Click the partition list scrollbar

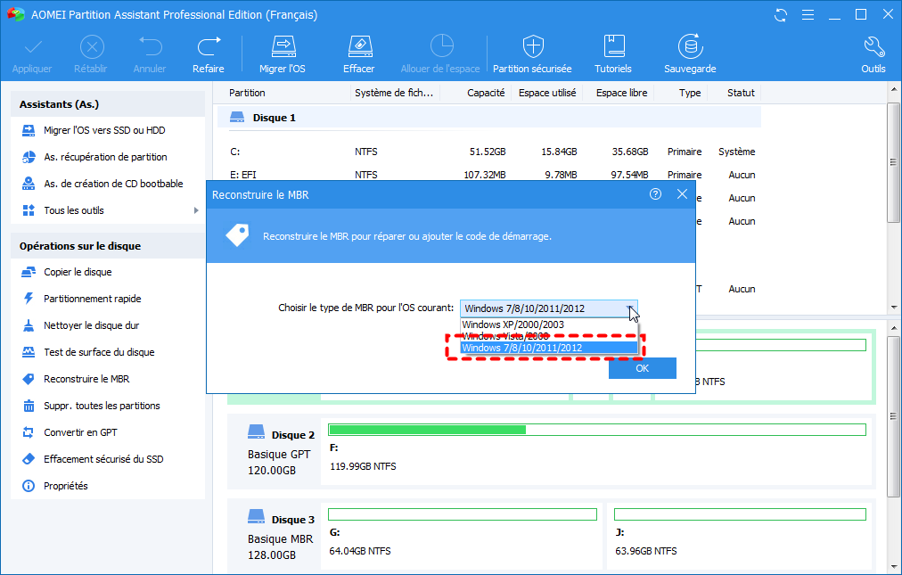coord(893,162)
